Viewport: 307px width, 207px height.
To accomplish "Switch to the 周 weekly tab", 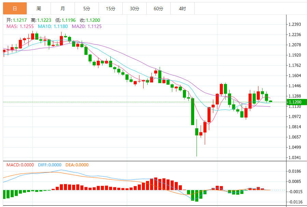I will click(x=39, y=9).
